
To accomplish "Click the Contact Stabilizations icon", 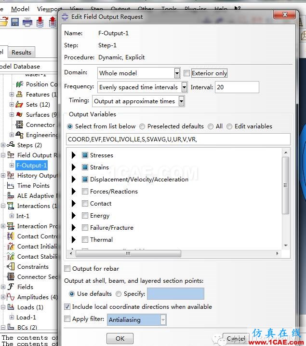I will (x=11, y=256).
